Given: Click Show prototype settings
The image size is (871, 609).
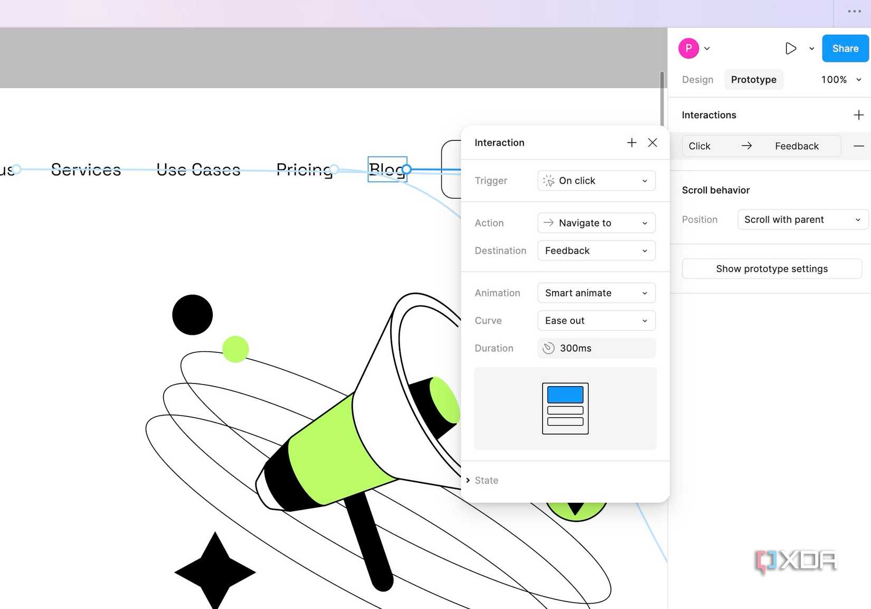Looking at the screenshot, I should [x=771, y=268].
